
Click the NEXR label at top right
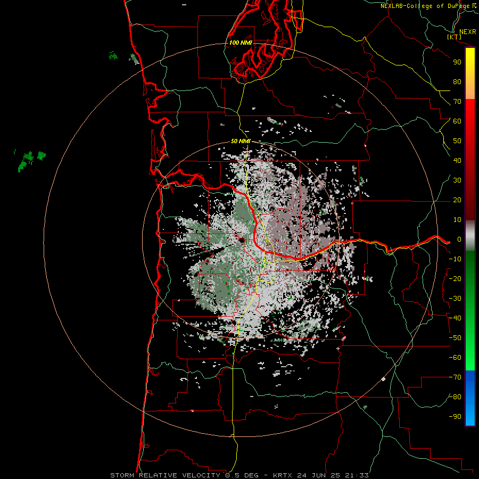(x=467, y=32)
